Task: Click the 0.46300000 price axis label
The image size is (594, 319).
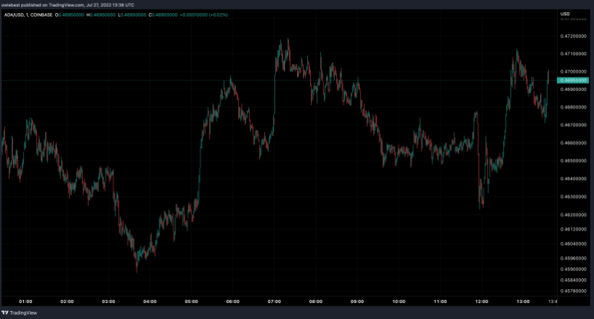Action: pyautogui.click(x=573, y=197)
